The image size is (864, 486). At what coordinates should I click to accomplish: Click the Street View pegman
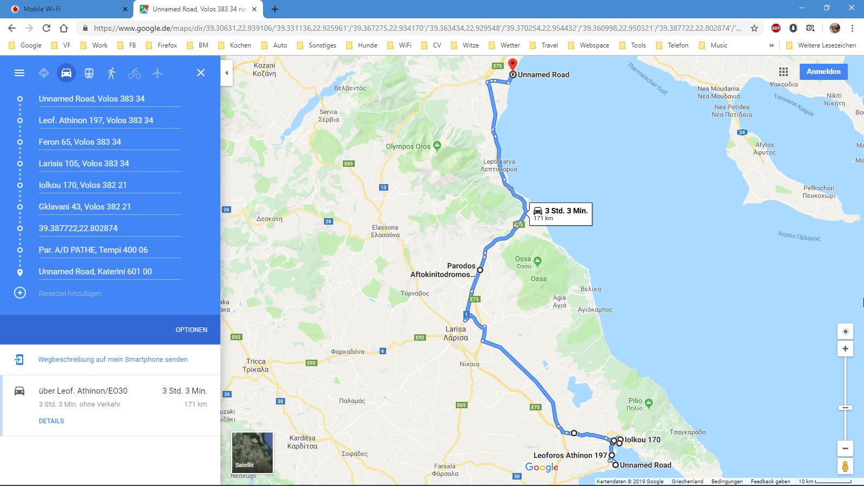pos(846,466)
